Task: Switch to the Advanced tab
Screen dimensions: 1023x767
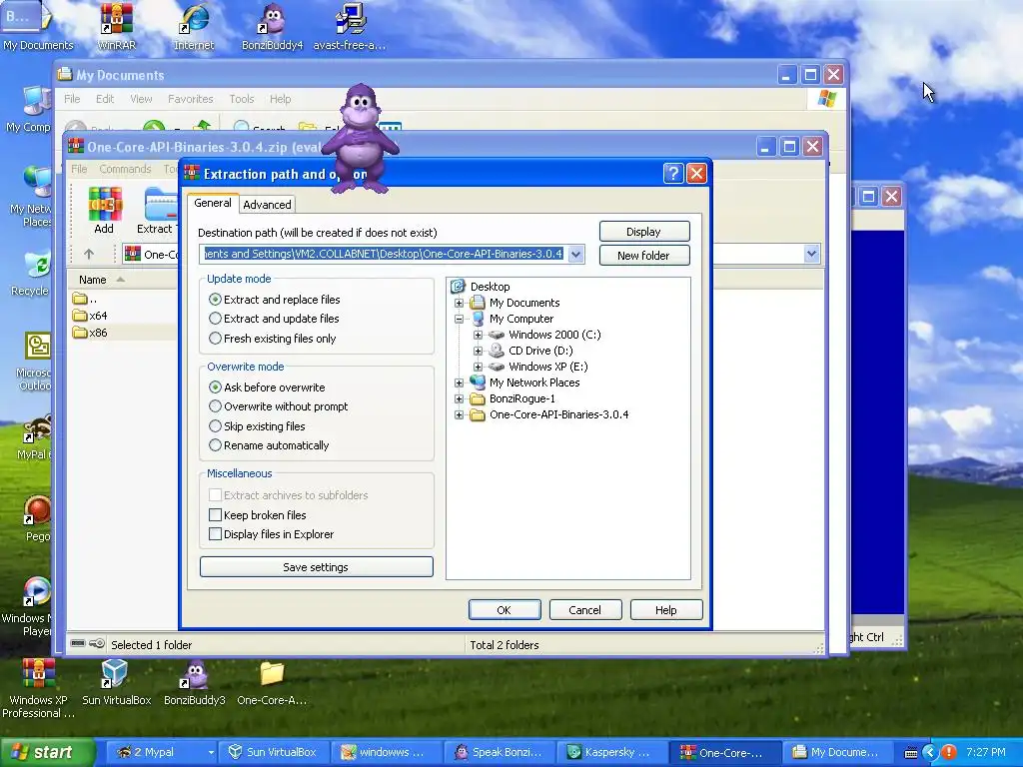Action: click(267, 204)
